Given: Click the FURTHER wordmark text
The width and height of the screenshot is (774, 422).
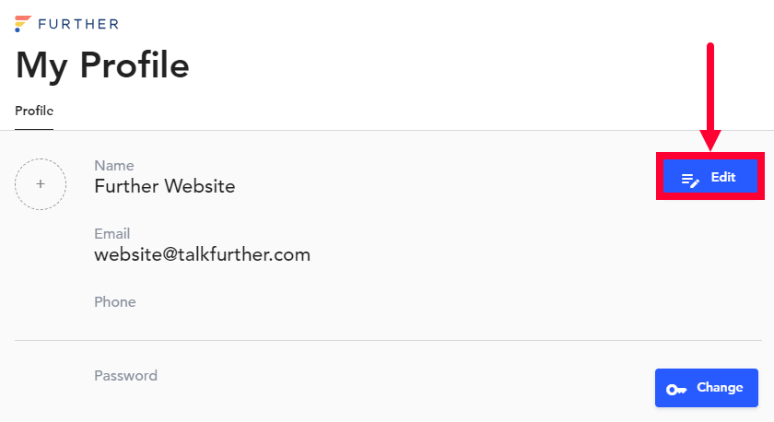Looking at the screenshot, I should (78, 24).
